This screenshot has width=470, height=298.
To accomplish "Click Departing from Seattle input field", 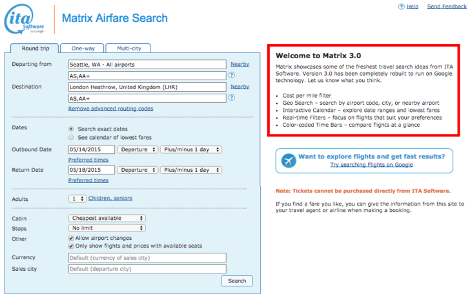I will pyautogui.click(x=147, y=65).
